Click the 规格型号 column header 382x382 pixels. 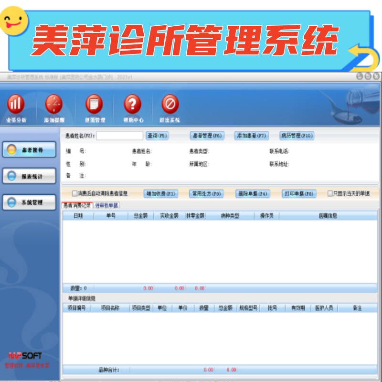click(x=248, y=308)
